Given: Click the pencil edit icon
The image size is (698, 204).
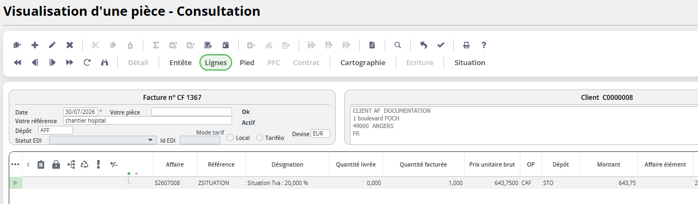Looking at the screenshot, I should pyautogui.click(x=52, y=45).
